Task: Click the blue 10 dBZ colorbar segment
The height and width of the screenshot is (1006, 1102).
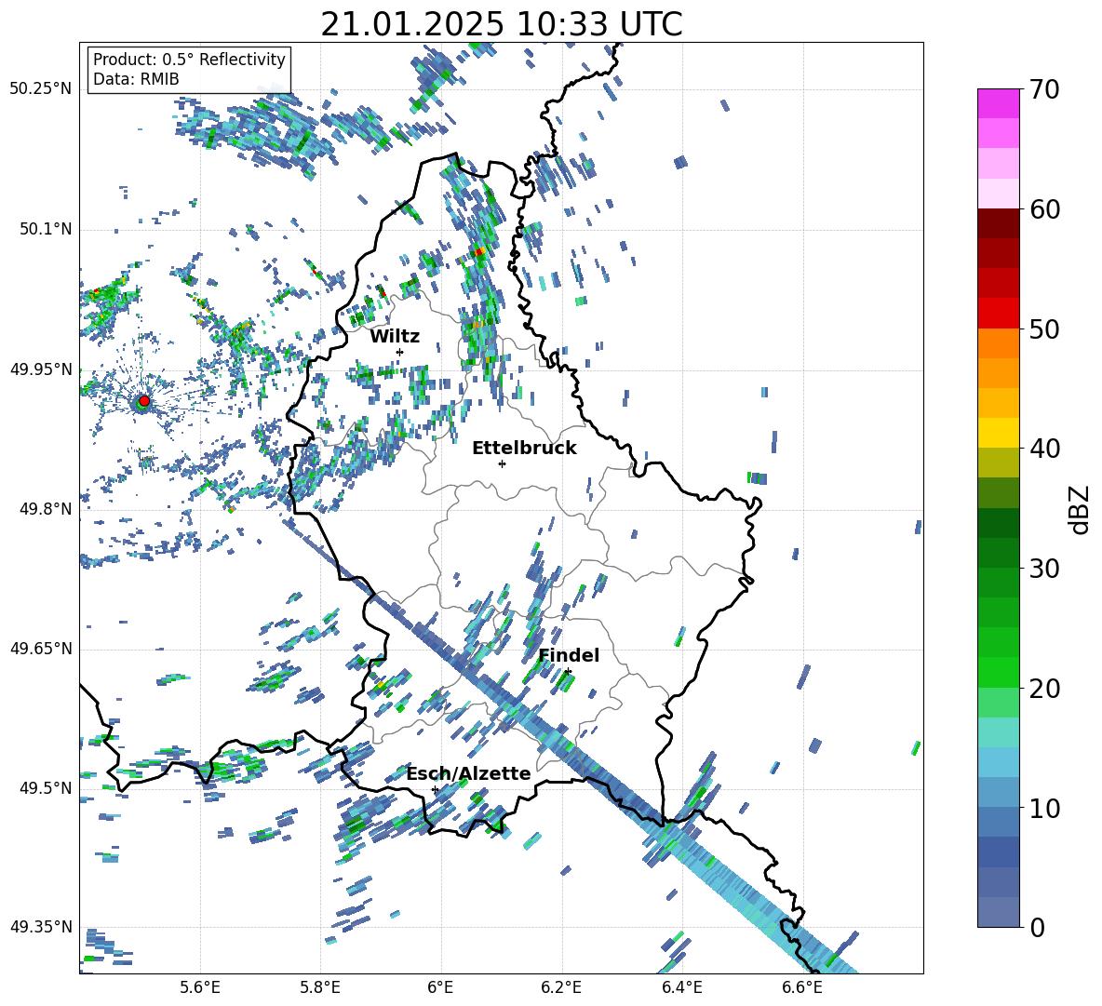Action: pos(998,793)
